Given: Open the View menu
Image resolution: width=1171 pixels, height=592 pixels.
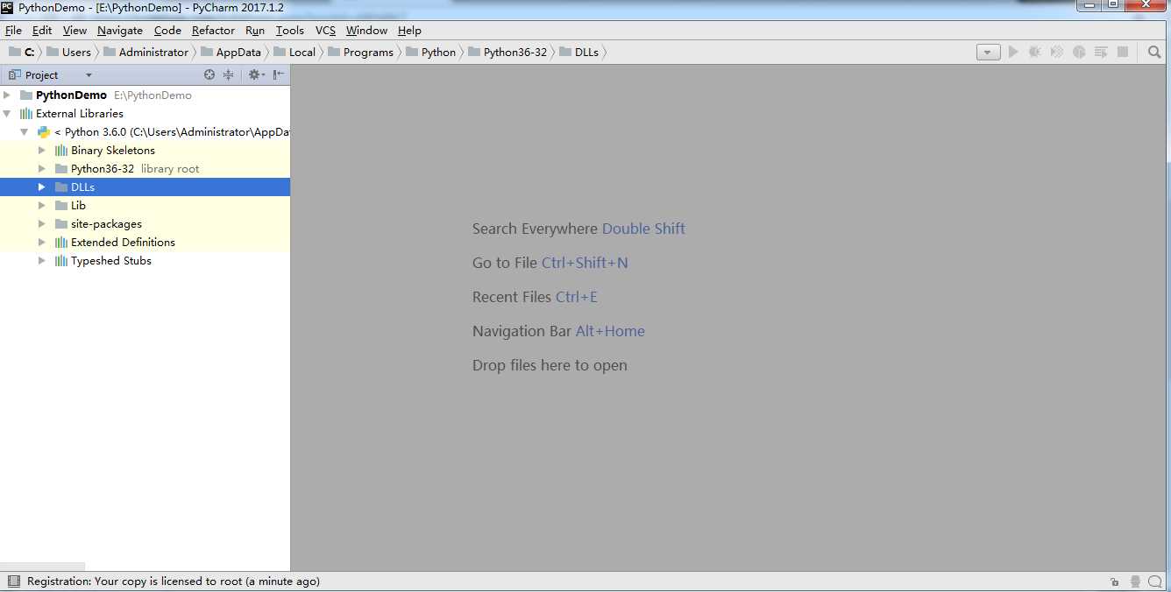Looking at the screenshot, I should (x=75, y=30).
